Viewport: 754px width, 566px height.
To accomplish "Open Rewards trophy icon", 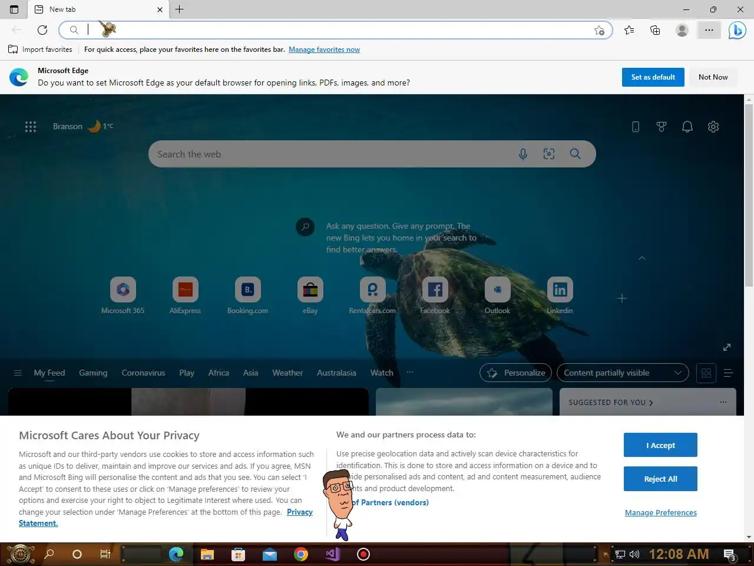I will click(x=662, y=127).
